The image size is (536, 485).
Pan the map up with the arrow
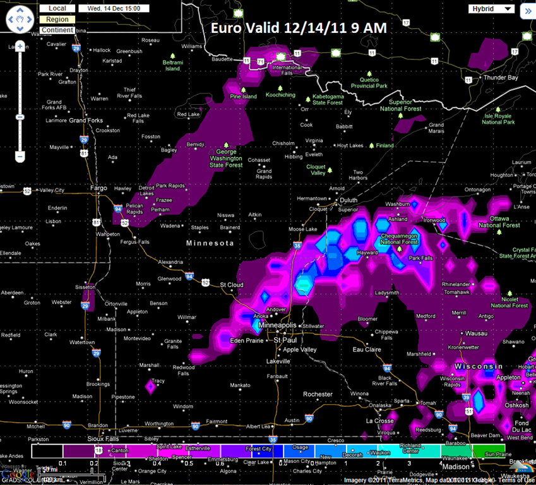tap(20, 11)
